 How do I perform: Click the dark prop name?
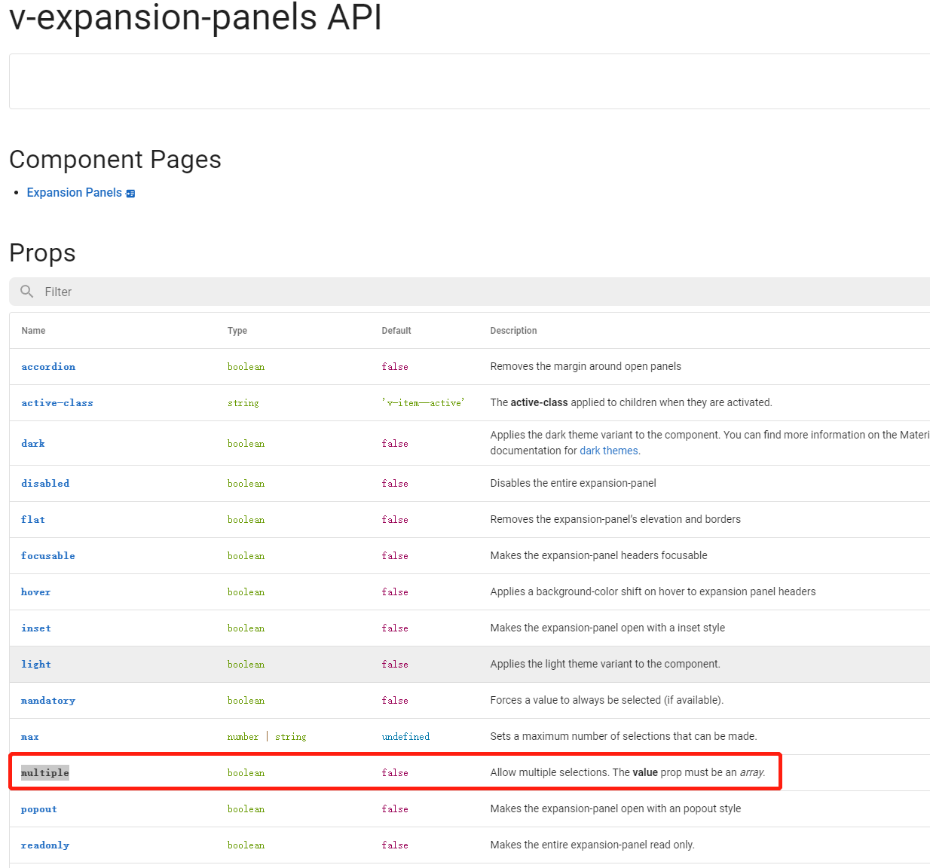(x=33, y=444)
